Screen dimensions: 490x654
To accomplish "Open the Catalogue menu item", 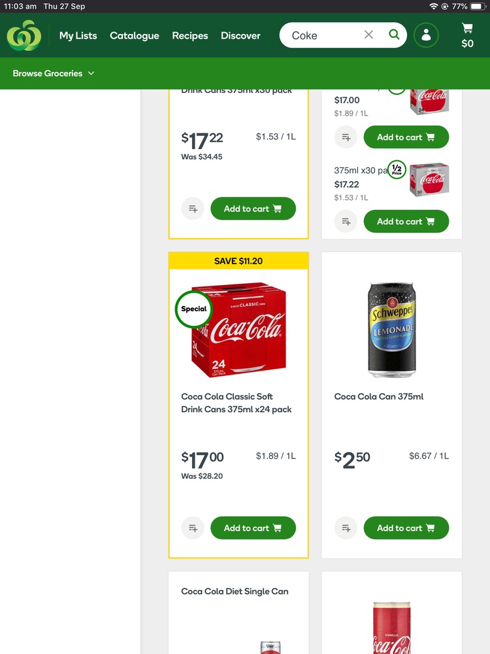I will [x=134, y=36].
